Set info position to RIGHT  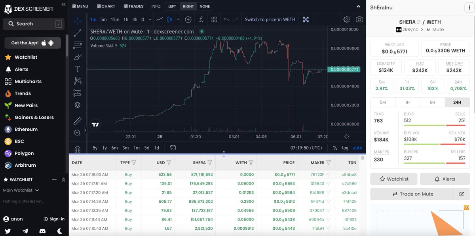point(188,6)
